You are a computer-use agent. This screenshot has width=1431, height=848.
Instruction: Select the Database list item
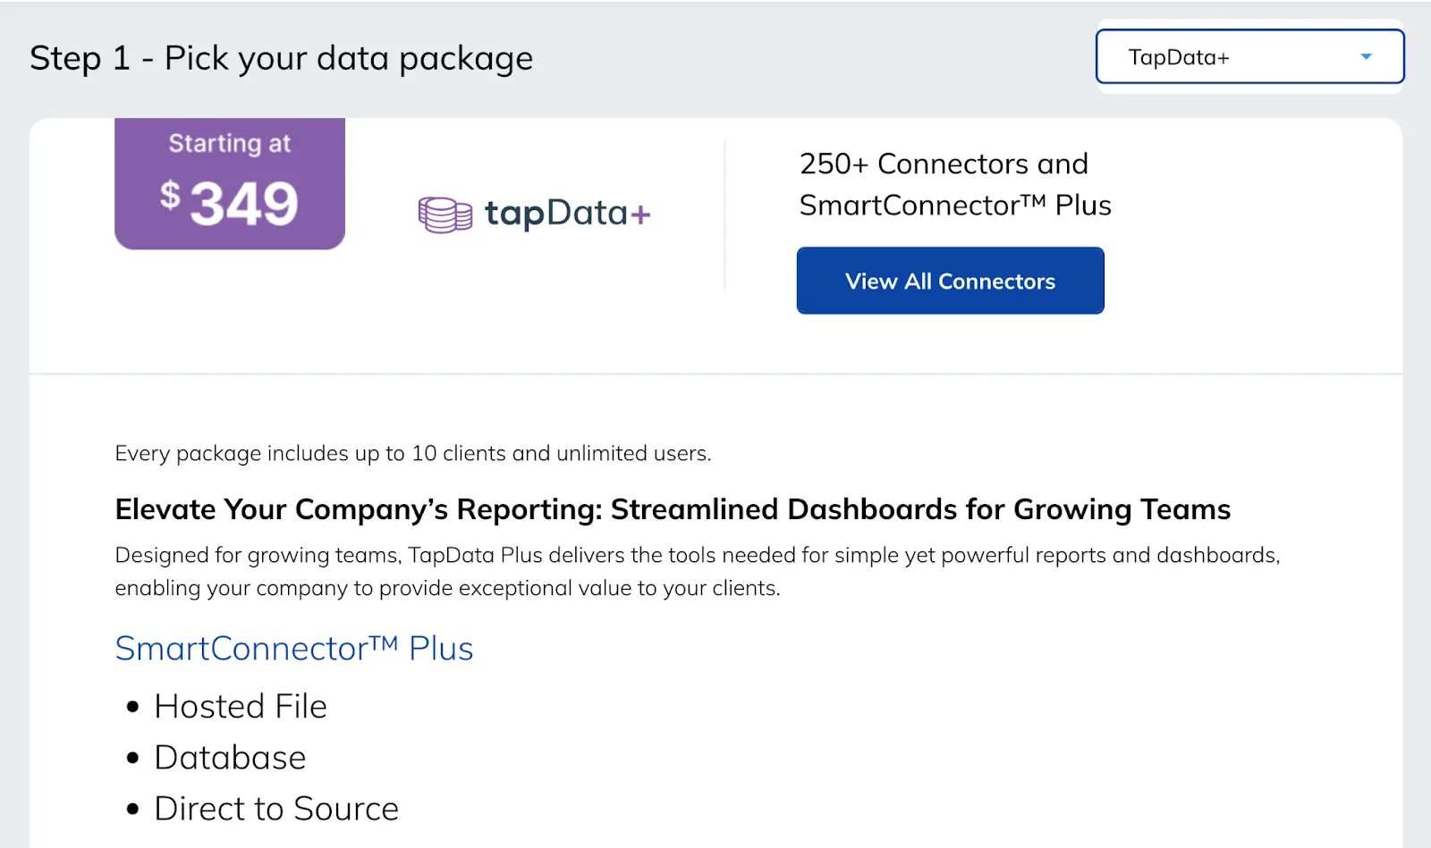click(230, 758)
